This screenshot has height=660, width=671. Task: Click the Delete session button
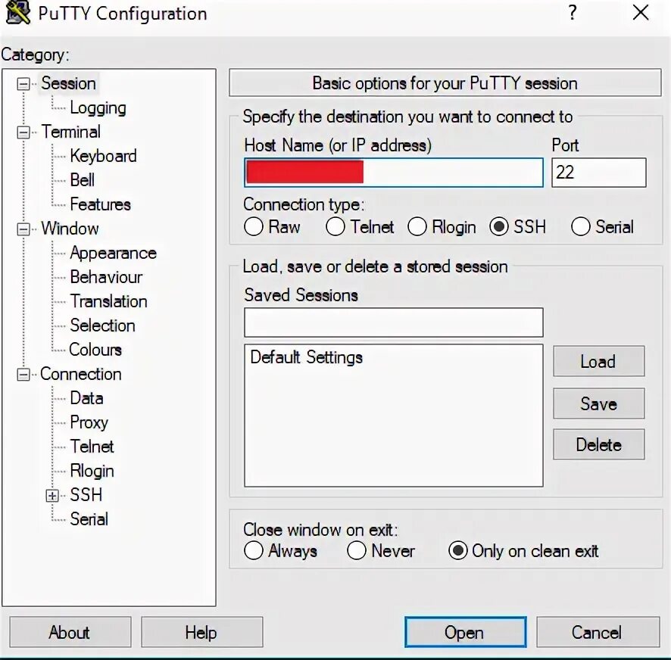click(599, 444)
